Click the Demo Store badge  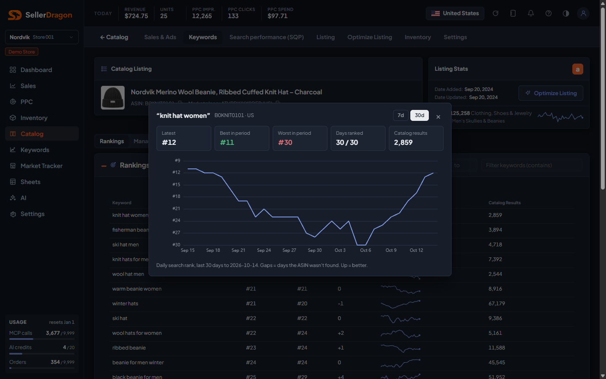coord(21,52)
